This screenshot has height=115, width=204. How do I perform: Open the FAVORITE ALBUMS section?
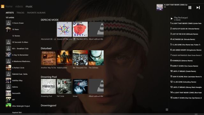36,13
